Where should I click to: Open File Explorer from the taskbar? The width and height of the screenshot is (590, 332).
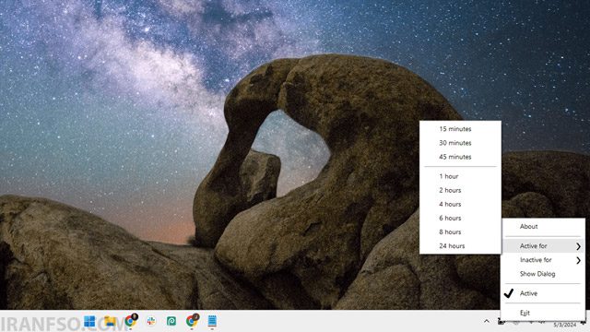pos(110,321)
